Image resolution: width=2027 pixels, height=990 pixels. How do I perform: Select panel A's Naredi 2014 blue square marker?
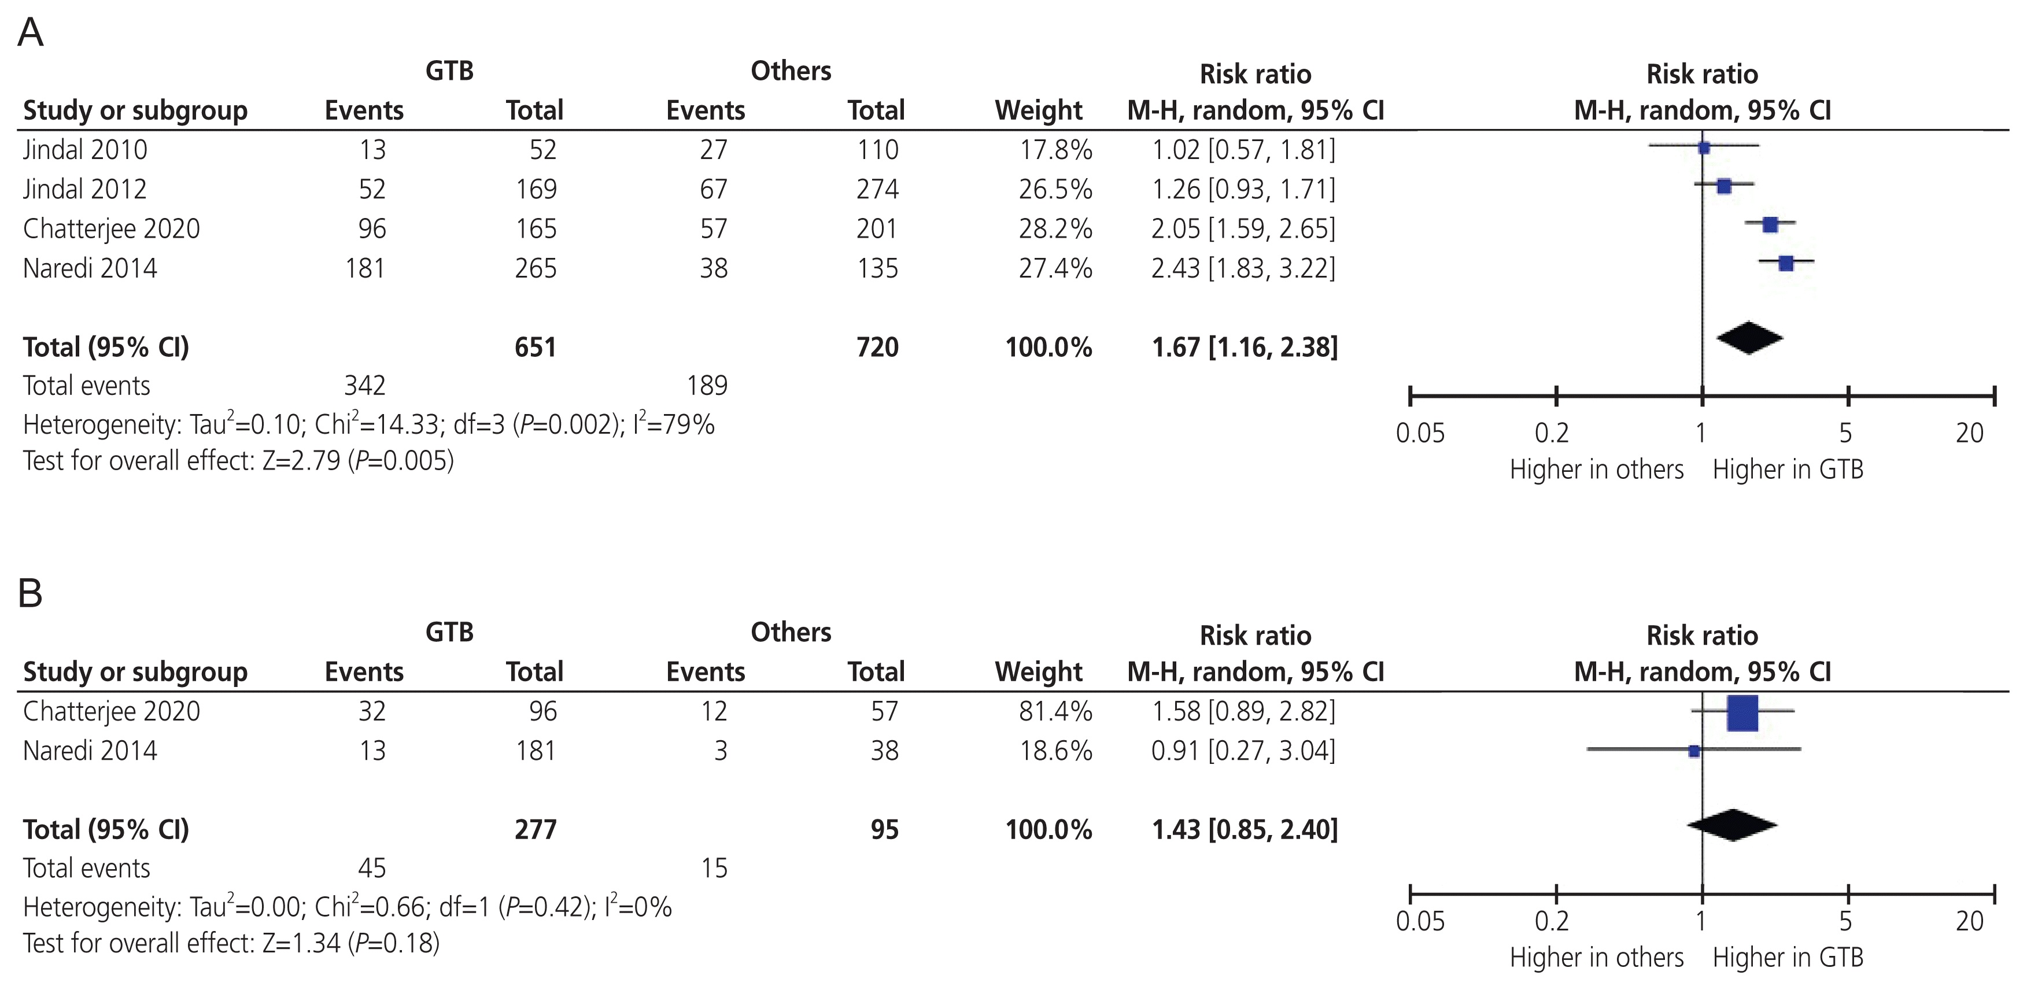pyautogui.click(x=1786, y=264)
